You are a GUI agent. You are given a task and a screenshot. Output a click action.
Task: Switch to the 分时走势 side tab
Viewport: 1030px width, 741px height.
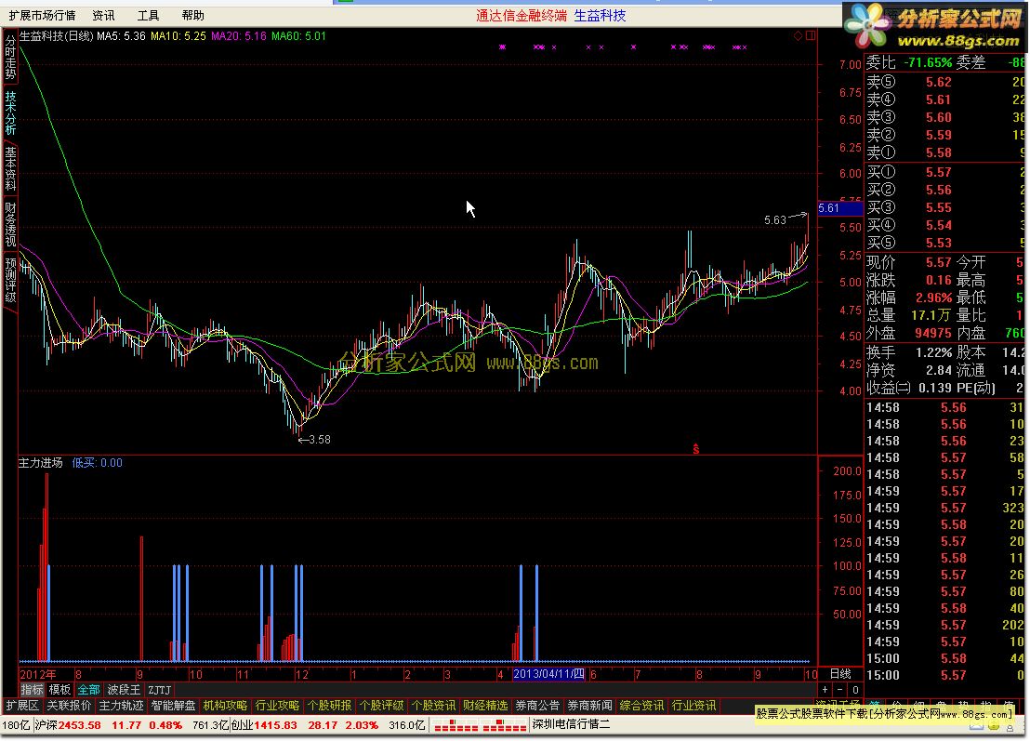(10, 57)
